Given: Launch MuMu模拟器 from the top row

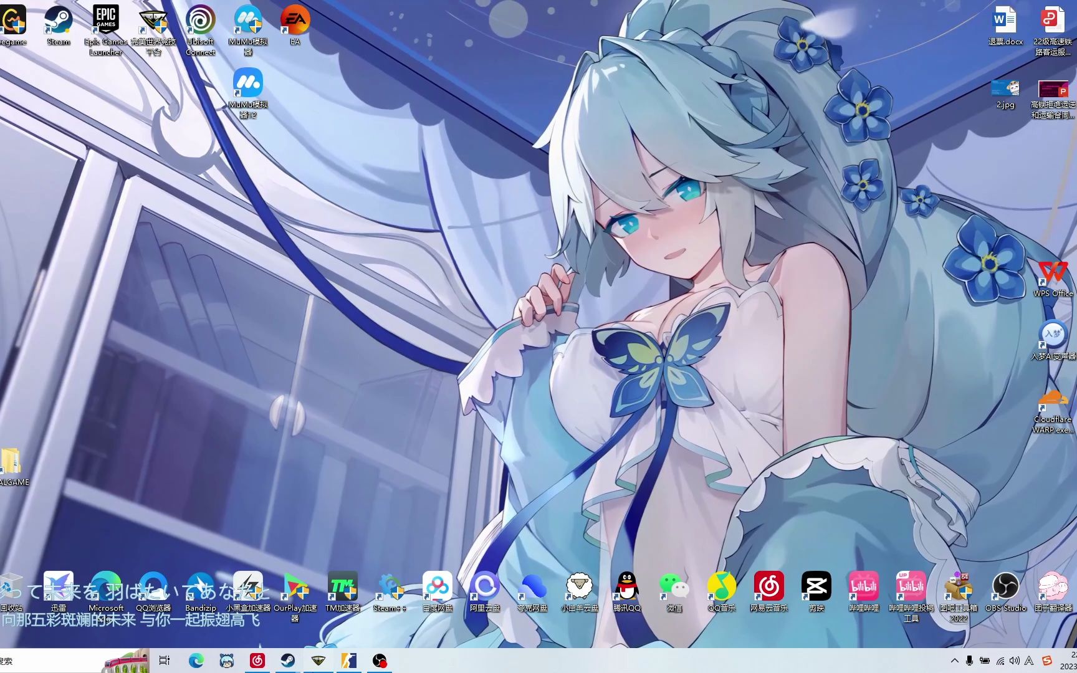Looking at the screenshot, I should pos(248,29).
